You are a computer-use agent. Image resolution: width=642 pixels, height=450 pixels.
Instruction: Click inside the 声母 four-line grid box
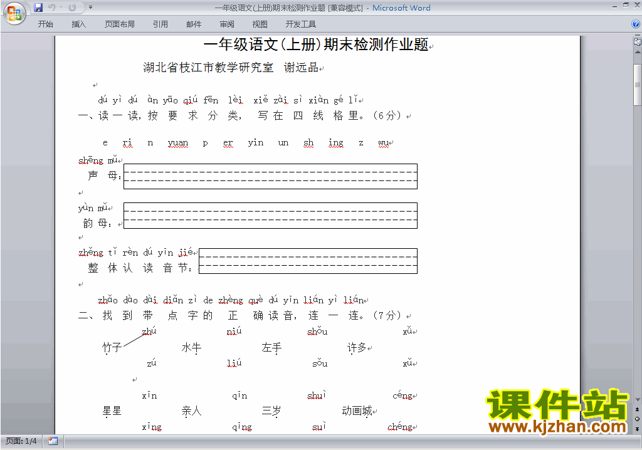pyautogui.click(x=270, y=177)
